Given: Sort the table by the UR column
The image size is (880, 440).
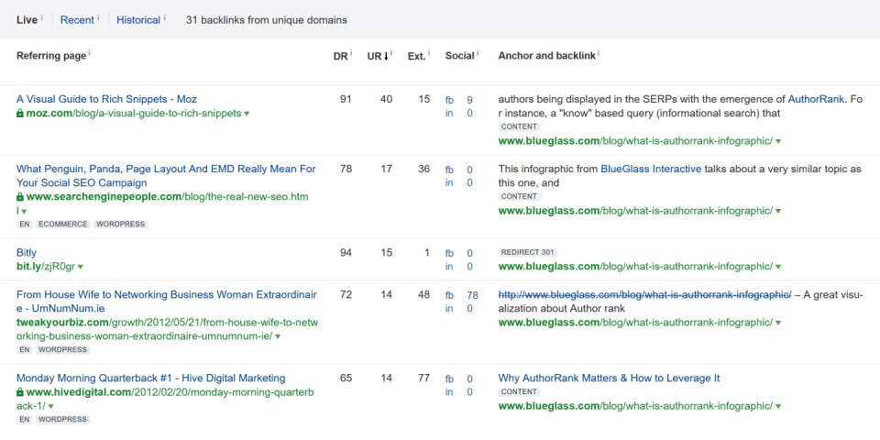Looking at the screenshot, I should [379, 56].
